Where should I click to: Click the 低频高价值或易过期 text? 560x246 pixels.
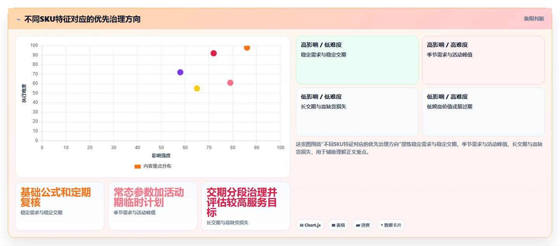pos(449,107)
